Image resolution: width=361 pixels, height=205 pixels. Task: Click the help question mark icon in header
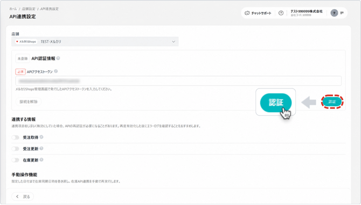tap(281, 13)
